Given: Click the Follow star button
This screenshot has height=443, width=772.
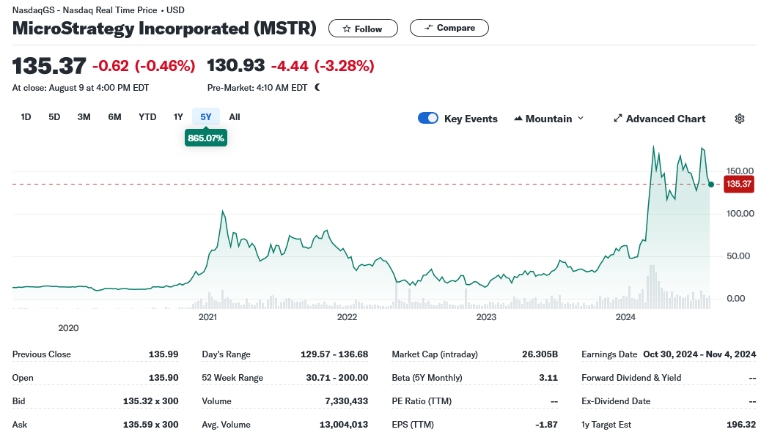Looking at the screenshot, I should point(363,29).
